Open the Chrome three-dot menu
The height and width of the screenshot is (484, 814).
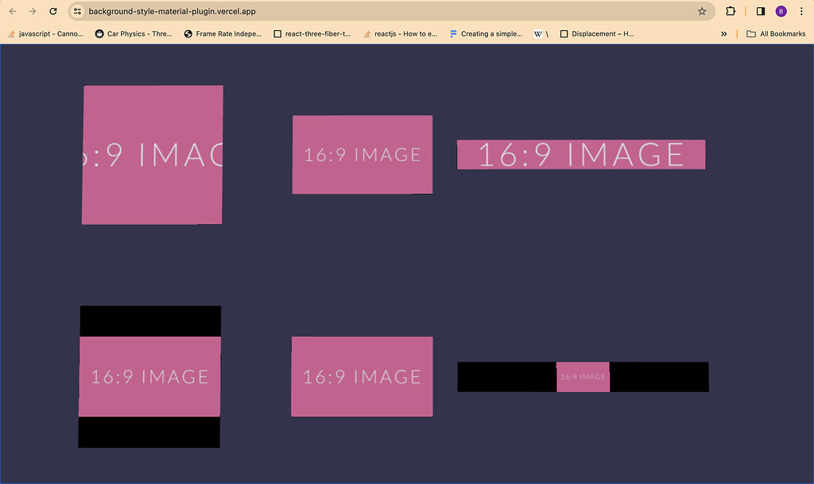[x=800, y=11]
